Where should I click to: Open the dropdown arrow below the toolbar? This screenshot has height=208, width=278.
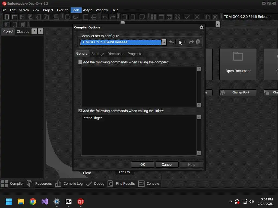[x=217, y=24]
